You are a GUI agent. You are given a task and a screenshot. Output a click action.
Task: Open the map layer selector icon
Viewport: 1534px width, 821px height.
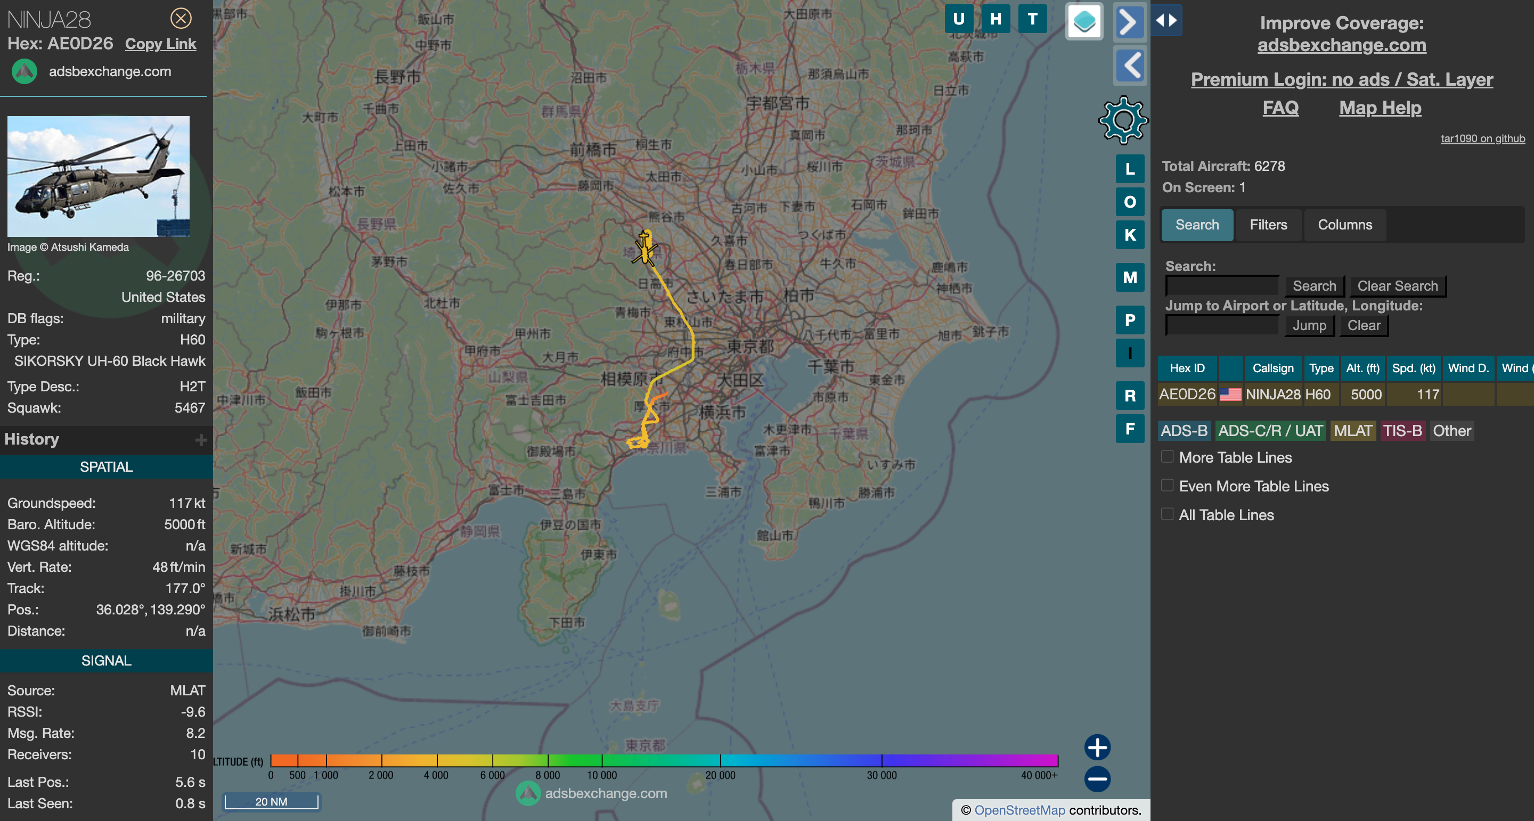[1084, 21]
